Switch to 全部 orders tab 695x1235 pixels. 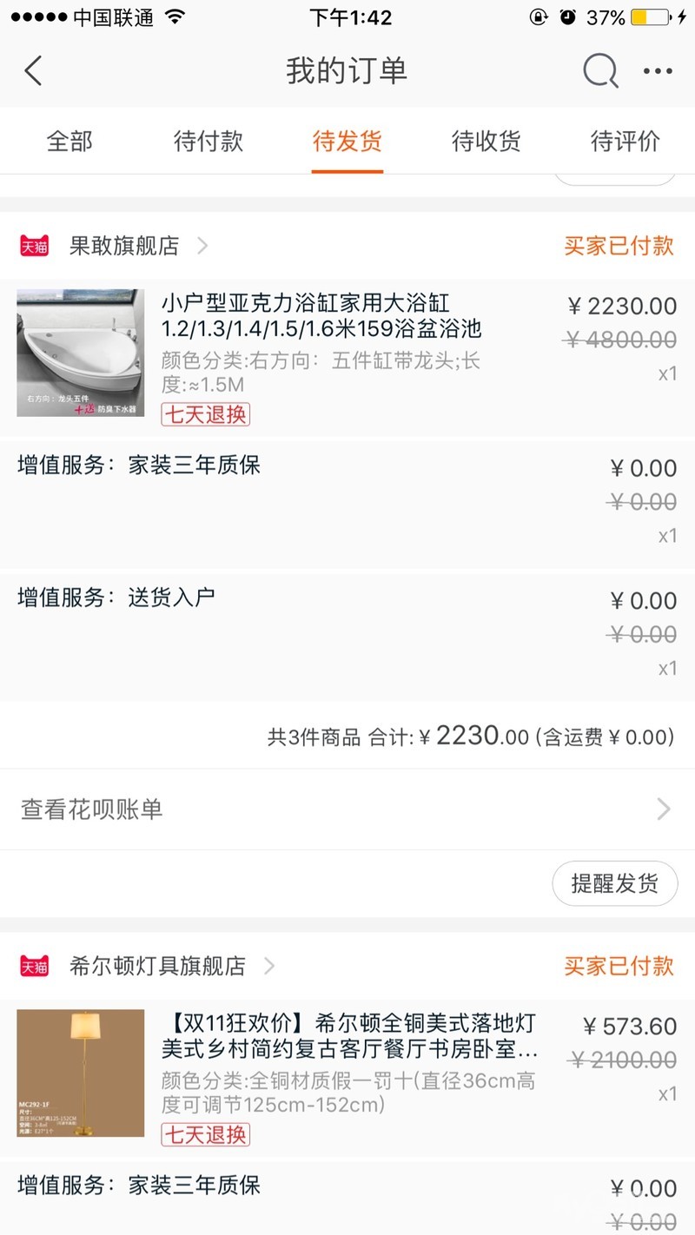(69, 142)
